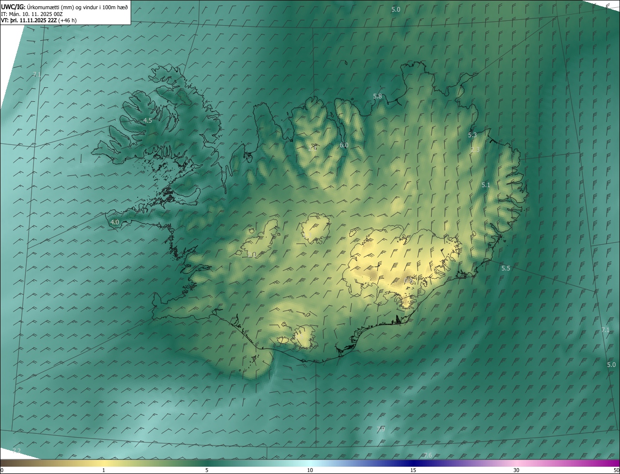Click the 7.6 value label above the colour bar
The width and height of the screenshot is (620, 474).
[x=428, y=455]
